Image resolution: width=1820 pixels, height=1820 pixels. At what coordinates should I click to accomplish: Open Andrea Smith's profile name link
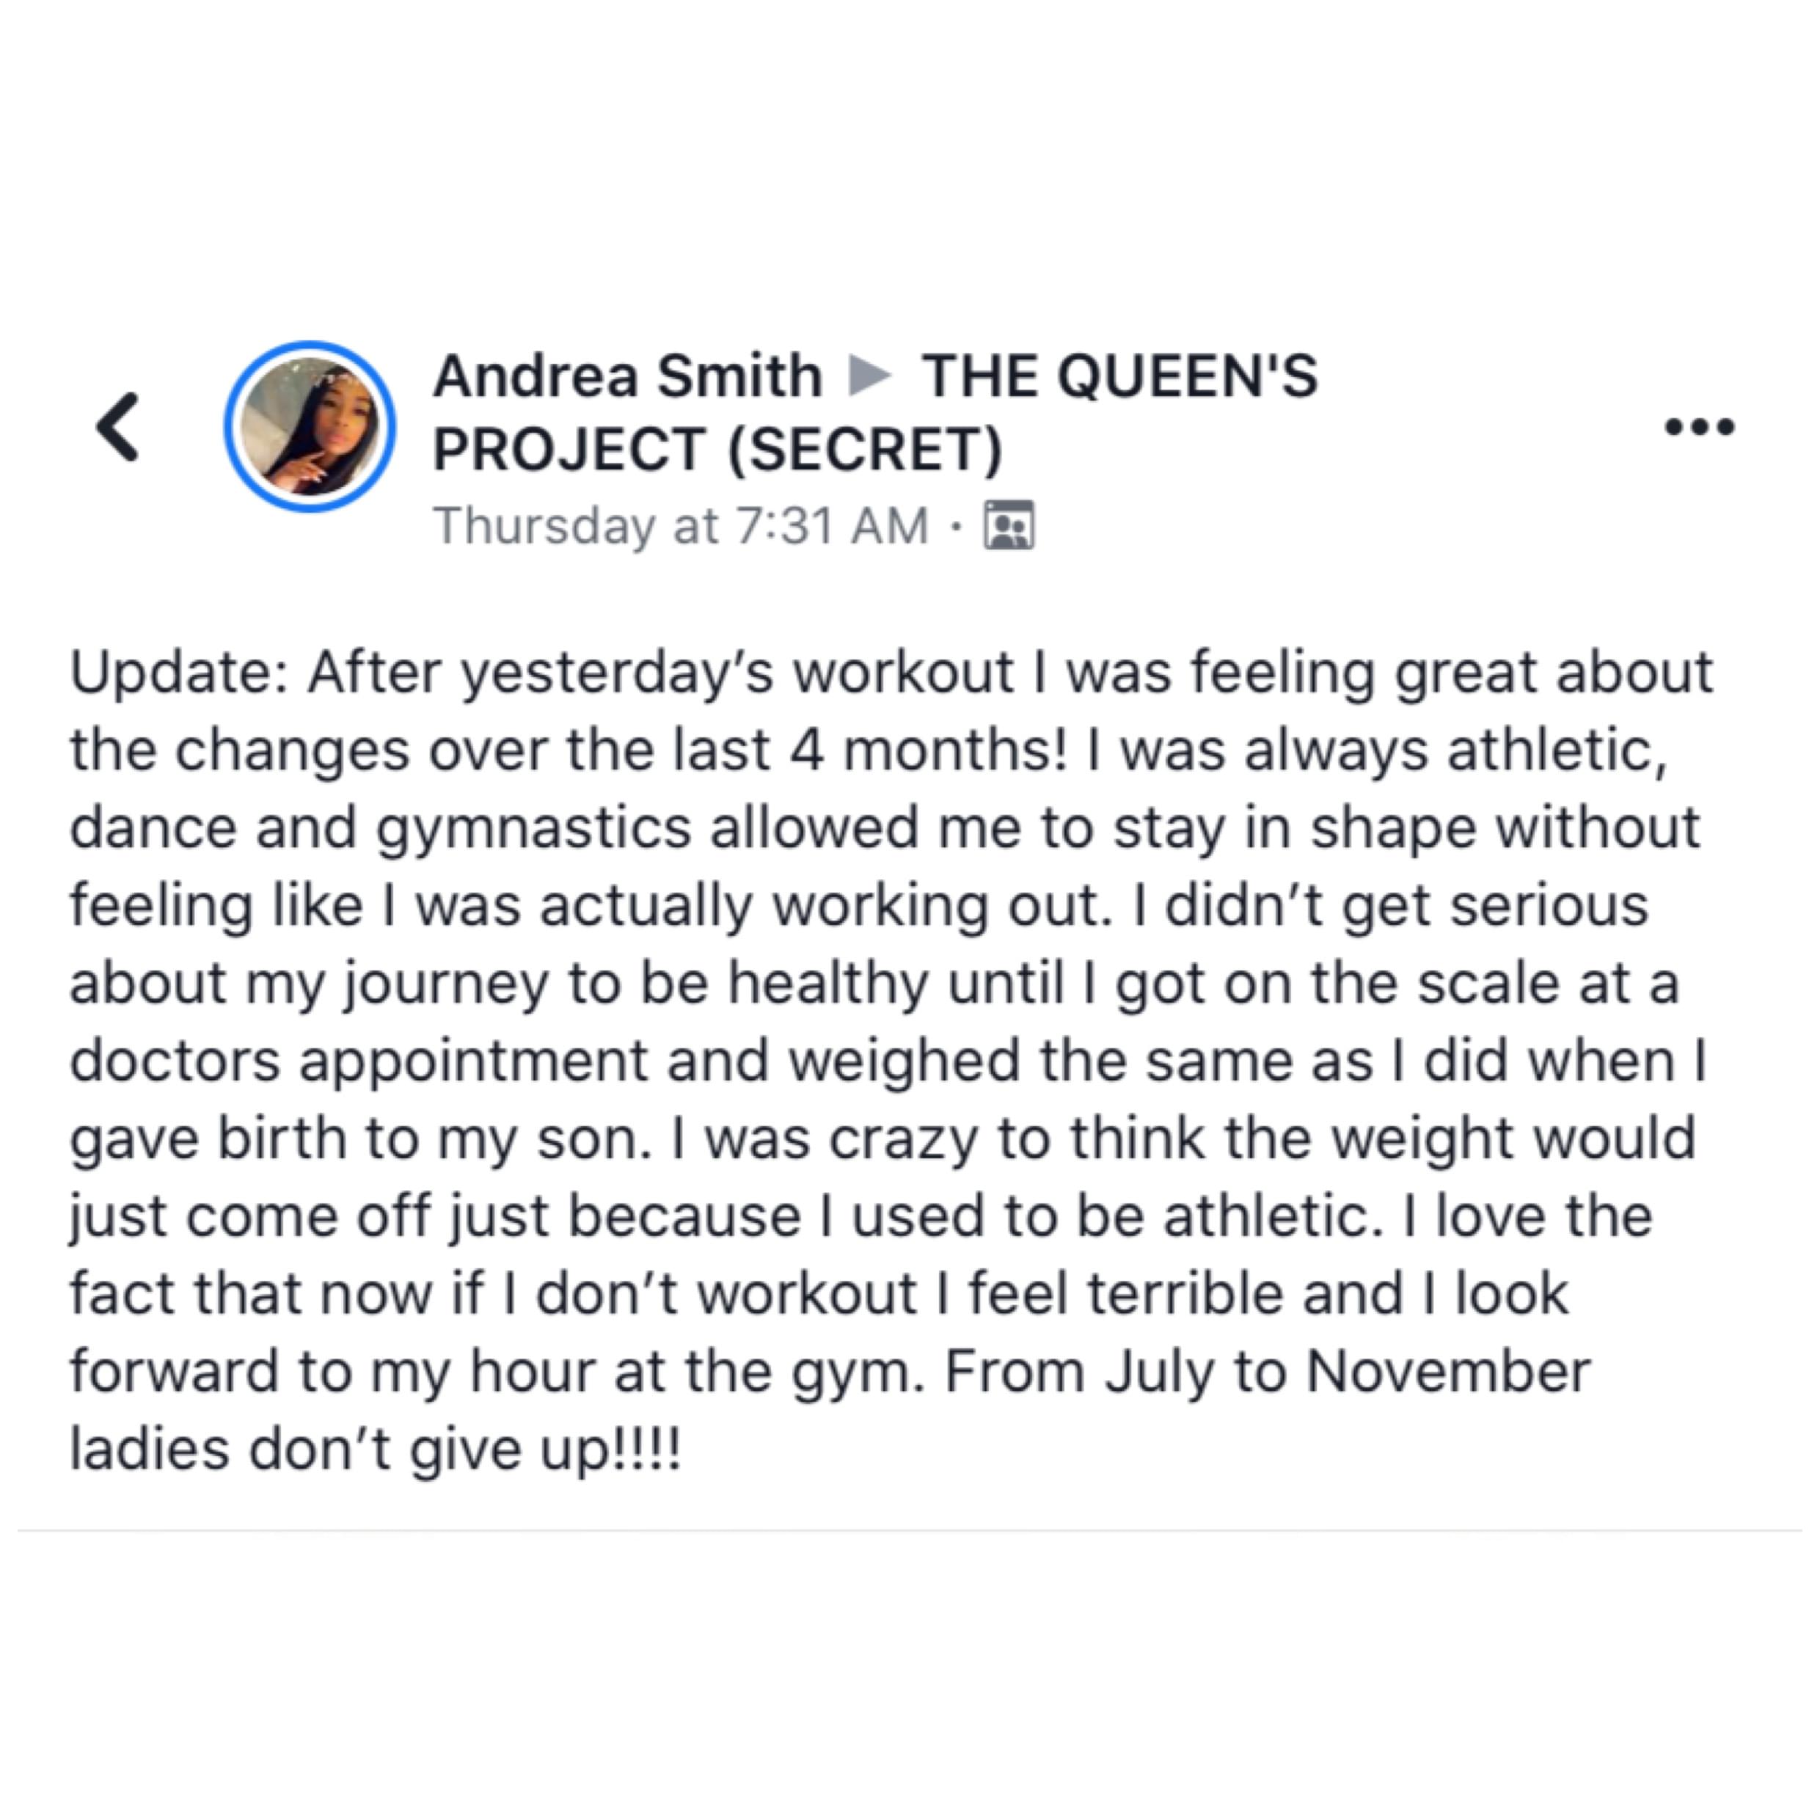pyautogui.click(x=627, y=376)
